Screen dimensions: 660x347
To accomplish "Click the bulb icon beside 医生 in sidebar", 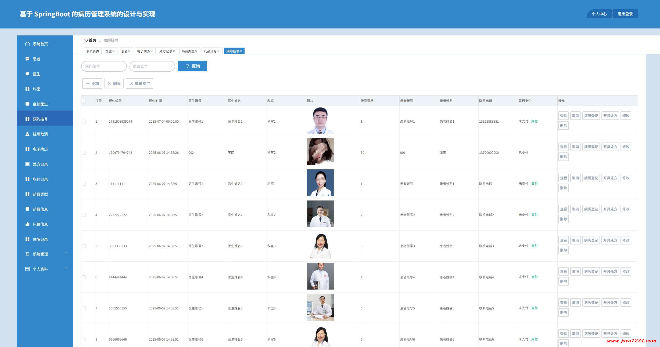I will [27, 74].
